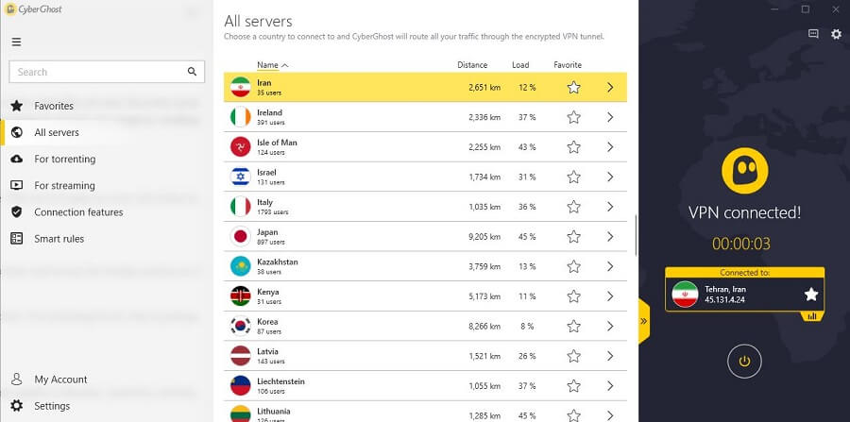Collapse the server list with double-arrow tab
Screen dimensions: 850x422
pyautogui.click(x=644, y=321)
